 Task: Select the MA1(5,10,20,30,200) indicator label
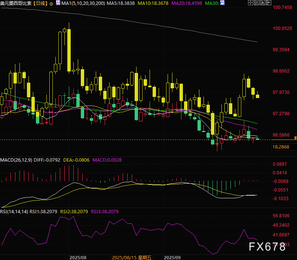[83, 3]
